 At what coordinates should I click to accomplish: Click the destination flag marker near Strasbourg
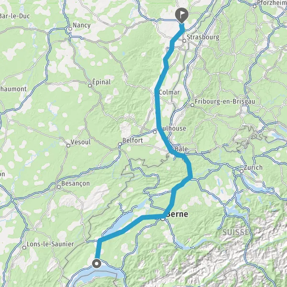[182, 15]
